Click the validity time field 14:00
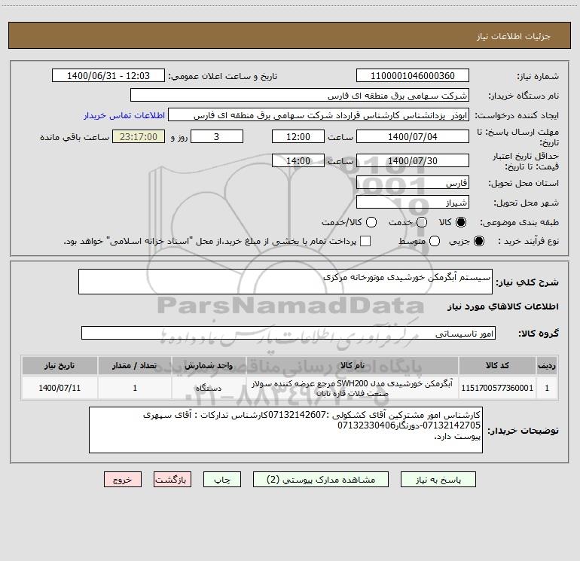 (298, 160)
